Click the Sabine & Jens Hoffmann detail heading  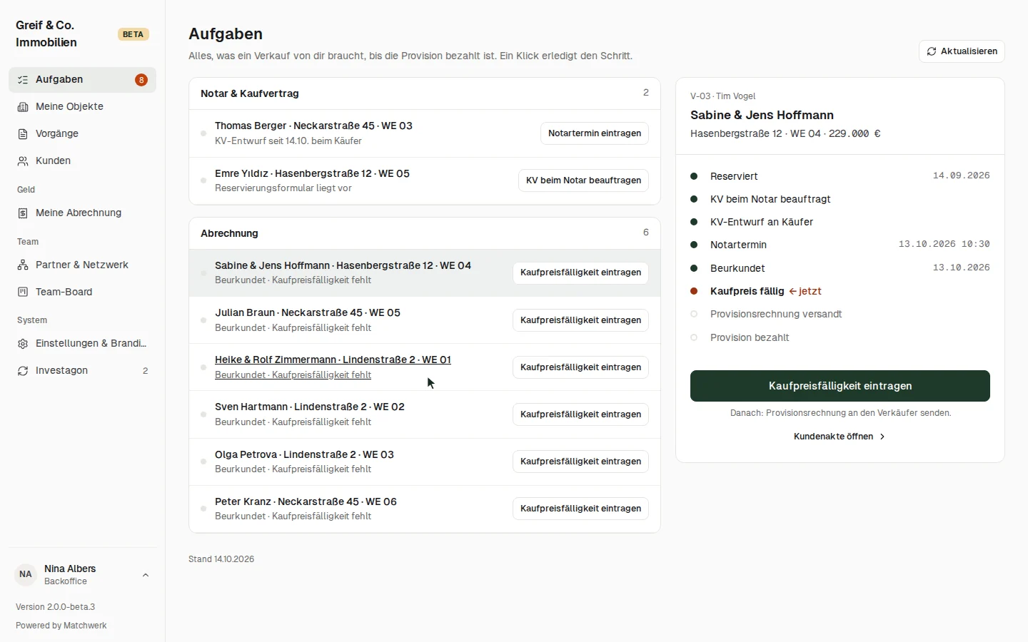point(762,115)
